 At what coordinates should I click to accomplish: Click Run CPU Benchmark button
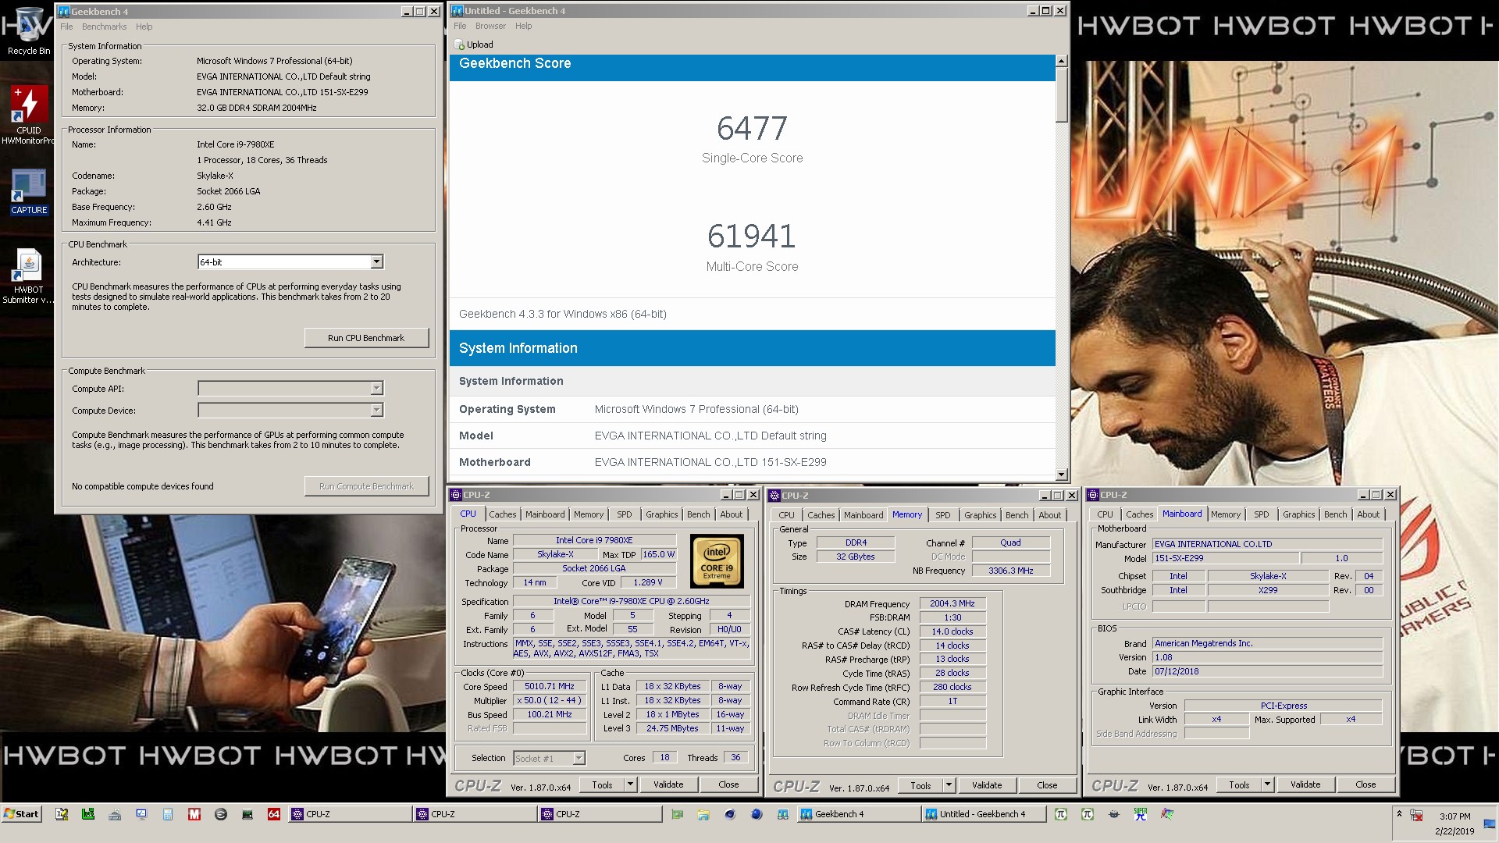point(366,338)
